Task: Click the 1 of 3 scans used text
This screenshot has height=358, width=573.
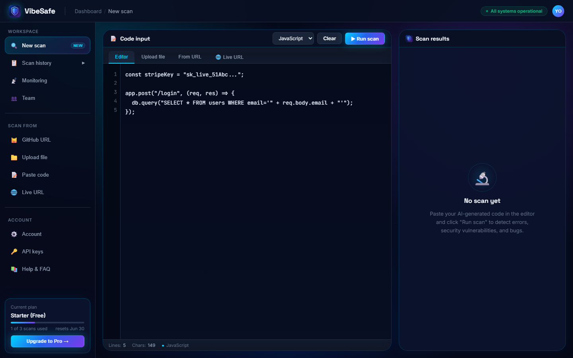Action: click(x=29, y=329)
